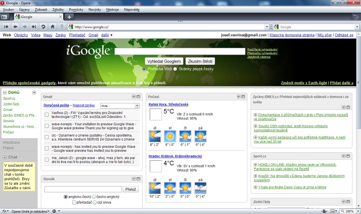Open the Doručená pošta link

[56, 105]
